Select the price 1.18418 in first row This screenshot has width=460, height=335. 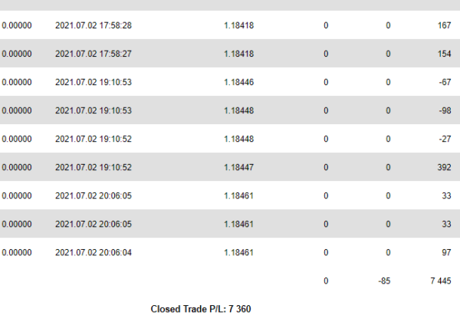tap(238, 25)
